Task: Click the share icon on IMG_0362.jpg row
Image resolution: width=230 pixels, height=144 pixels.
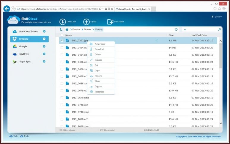Action: coord(157,40)
